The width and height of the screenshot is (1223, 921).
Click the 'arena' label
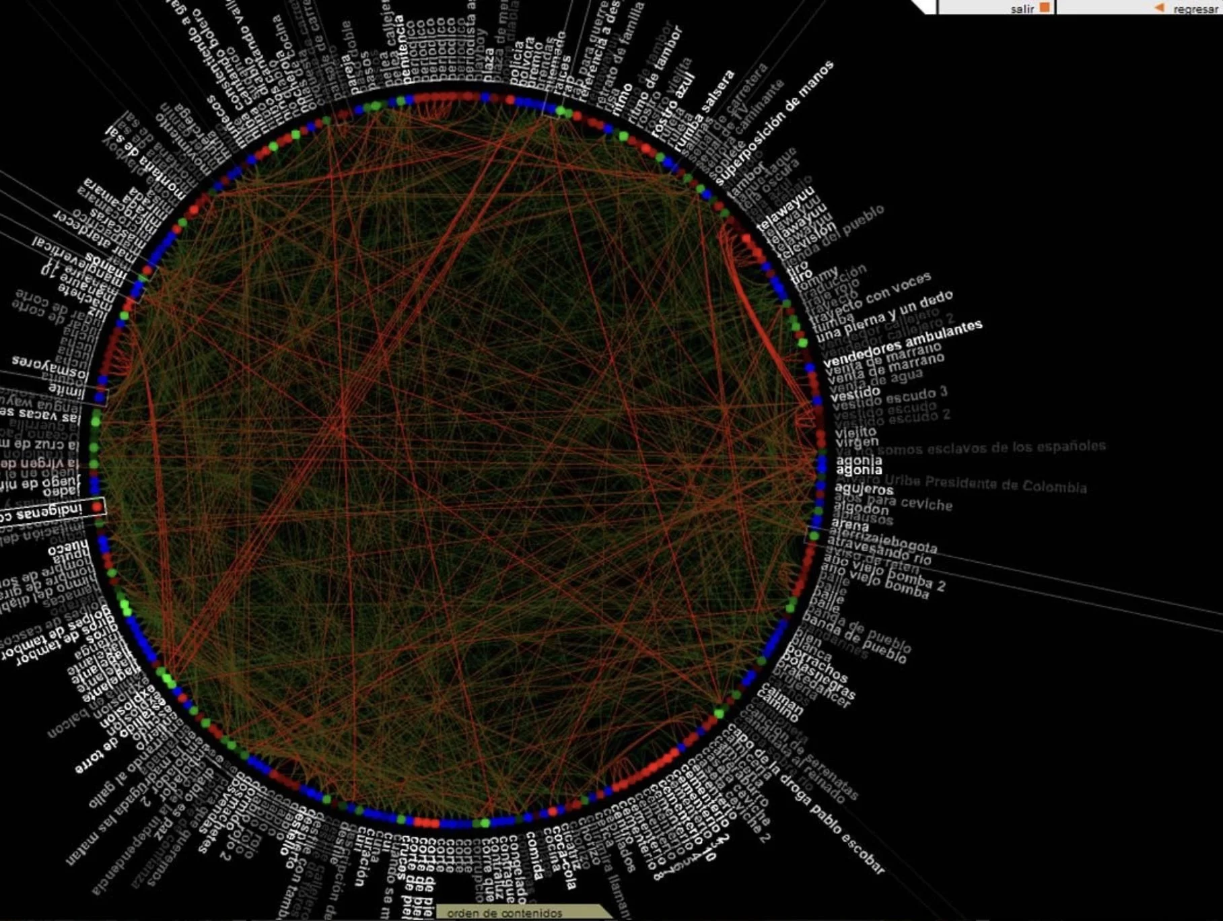pos(850,524)
